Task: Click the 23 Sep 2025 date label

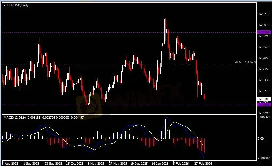Action: [53, 164]
